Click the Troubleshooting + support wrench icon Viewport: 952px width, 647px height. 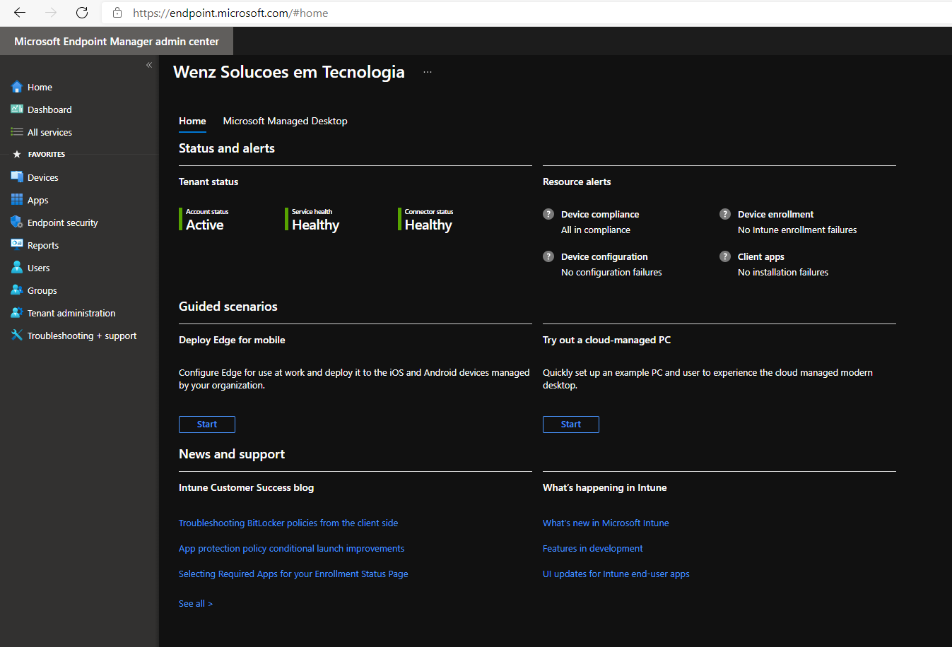tap(17, 336)
